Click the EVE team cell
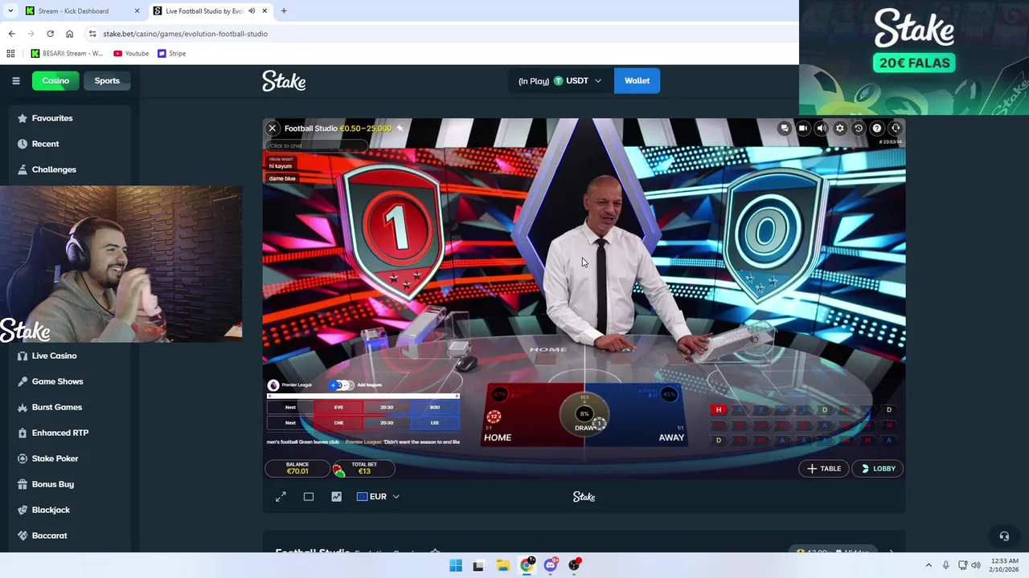Viewport: 1029px width, 578px height. click(338, 407)
